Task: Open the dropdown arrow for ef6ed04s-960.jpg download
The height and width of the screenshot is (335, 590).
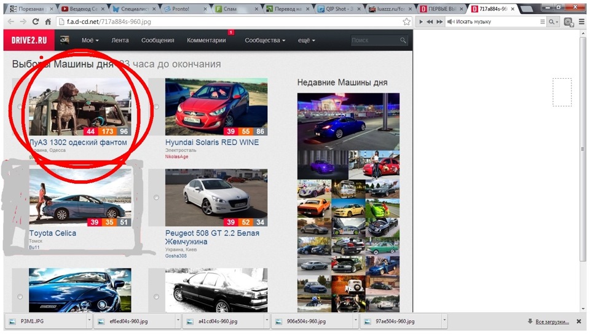Action: [x=178, y=321]
